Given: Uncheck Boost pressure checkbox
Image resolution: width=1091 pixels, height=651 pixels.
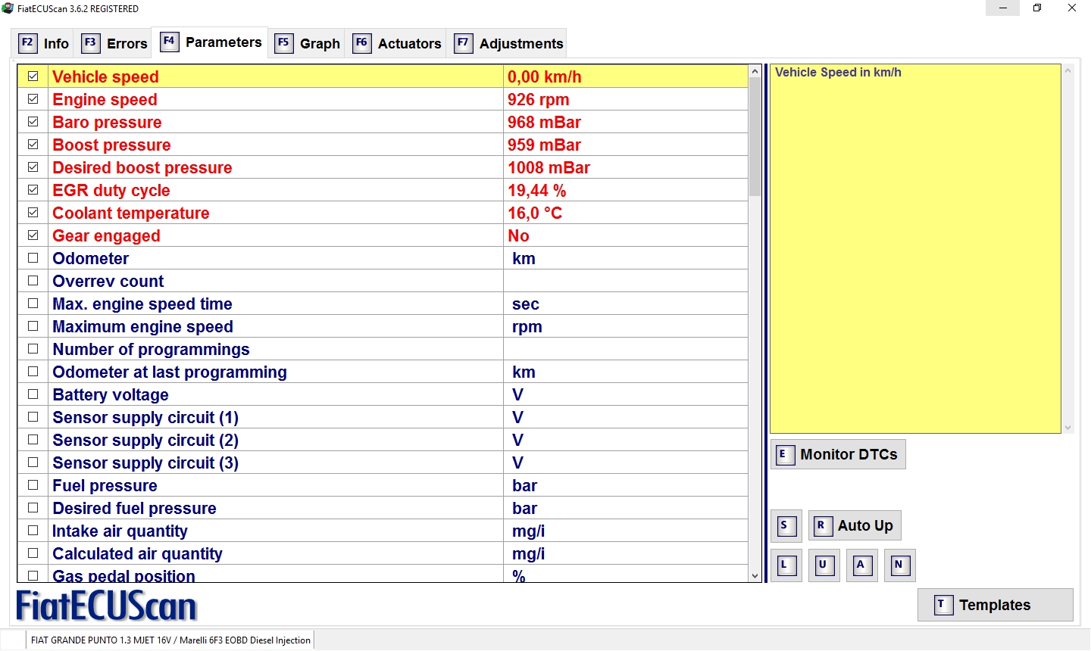Looking at the screenshot, I should pos(33,145).
